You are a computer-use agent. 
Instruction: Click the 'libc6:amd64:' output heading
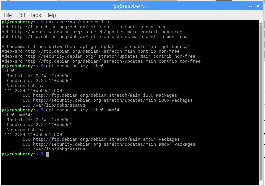point(17,115)
